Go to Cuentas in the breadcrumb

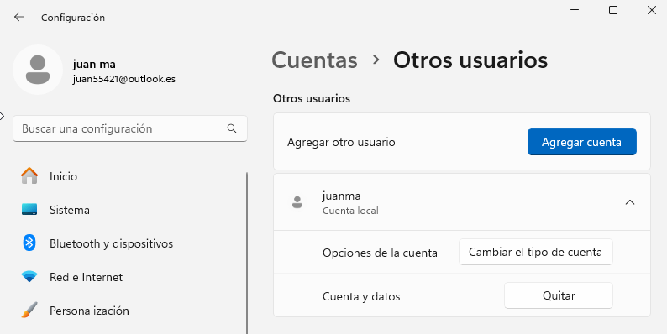click(x=314, y=60)
